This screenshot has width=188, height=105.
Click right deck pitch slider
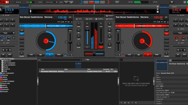(x=118, y=42)
